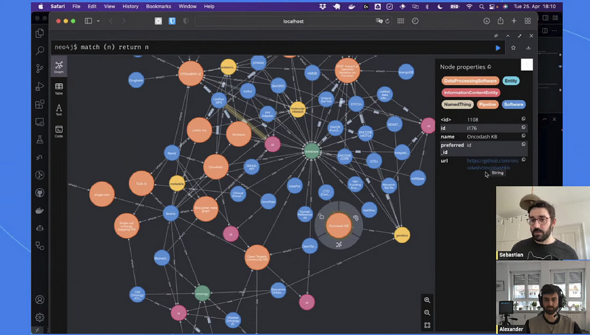
Task: Fit the graph to screen
Action: (x=427, y=325)
